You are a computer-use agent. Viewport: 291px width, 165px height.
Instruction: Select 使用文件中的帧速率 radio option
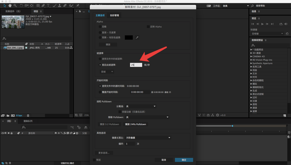(x=100, y=59)
